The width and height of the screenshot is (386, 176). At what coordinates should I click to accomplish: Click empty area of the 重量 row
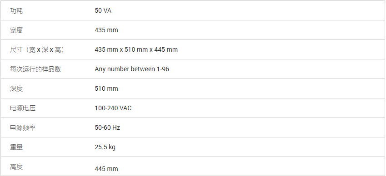(246, 147)
